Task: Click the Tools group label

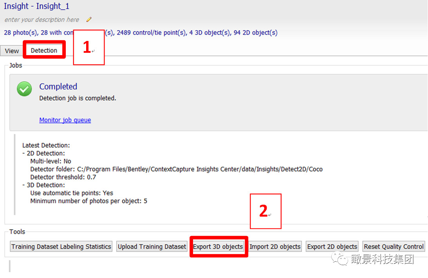Action: (17, 231)
